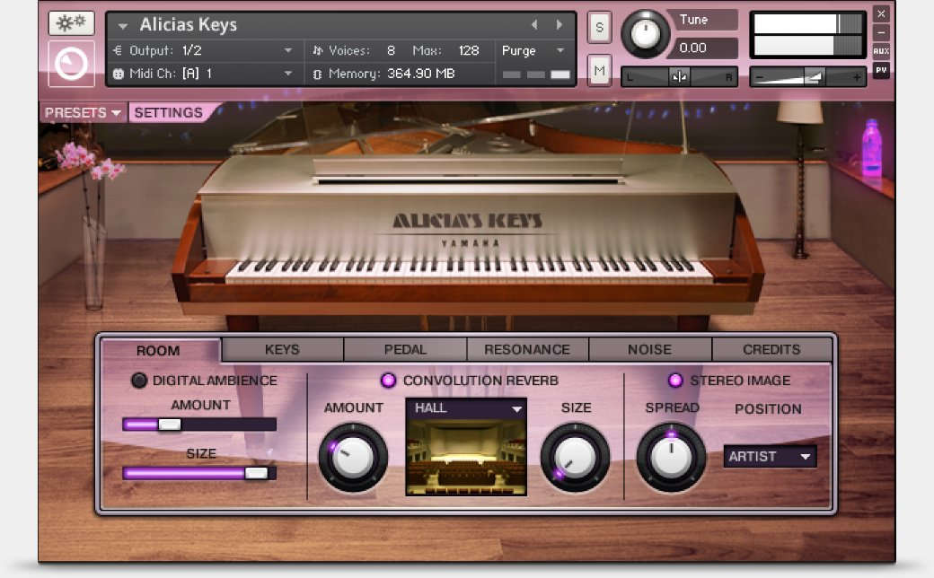Click the previous instrument arrow in header
Image resolution: width=934 pixels, height=578 pixels.
coord(535,25)
